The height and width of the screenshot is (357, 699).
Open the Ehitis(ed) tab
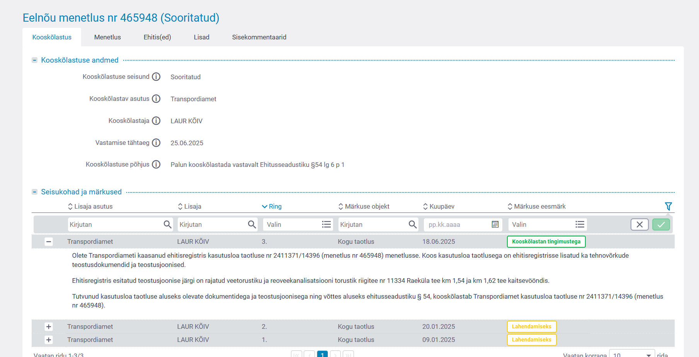157,37
